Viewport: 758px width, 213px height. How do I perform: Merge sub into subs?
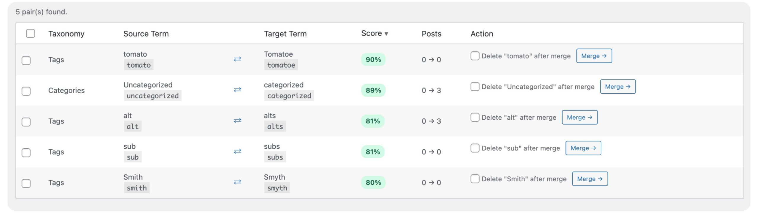point(583,148)
